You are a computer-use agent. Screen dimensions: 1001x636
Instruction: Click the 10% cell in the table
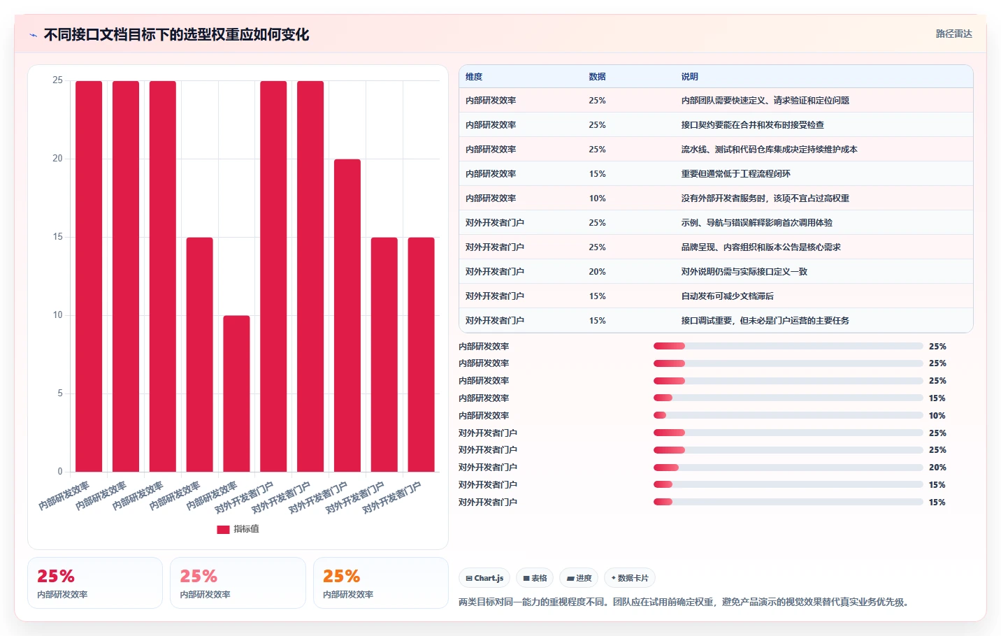[597, 198]
